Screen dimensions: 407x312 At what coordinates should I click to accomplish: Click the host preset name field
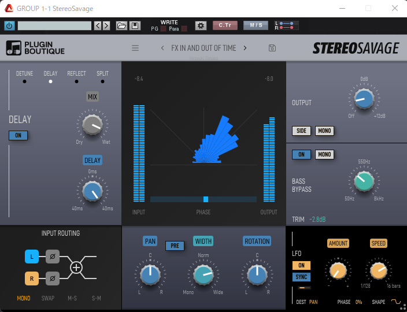54,25
